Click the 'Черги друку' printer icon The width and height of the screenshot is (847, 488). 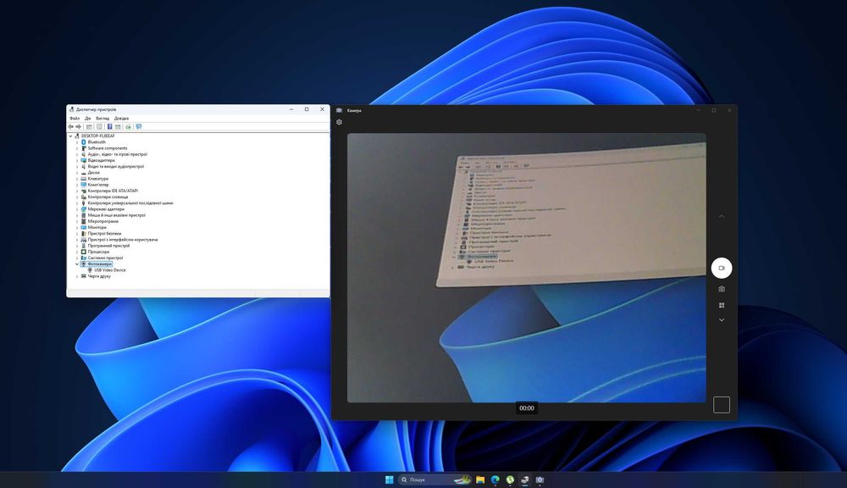coord(84,276)
